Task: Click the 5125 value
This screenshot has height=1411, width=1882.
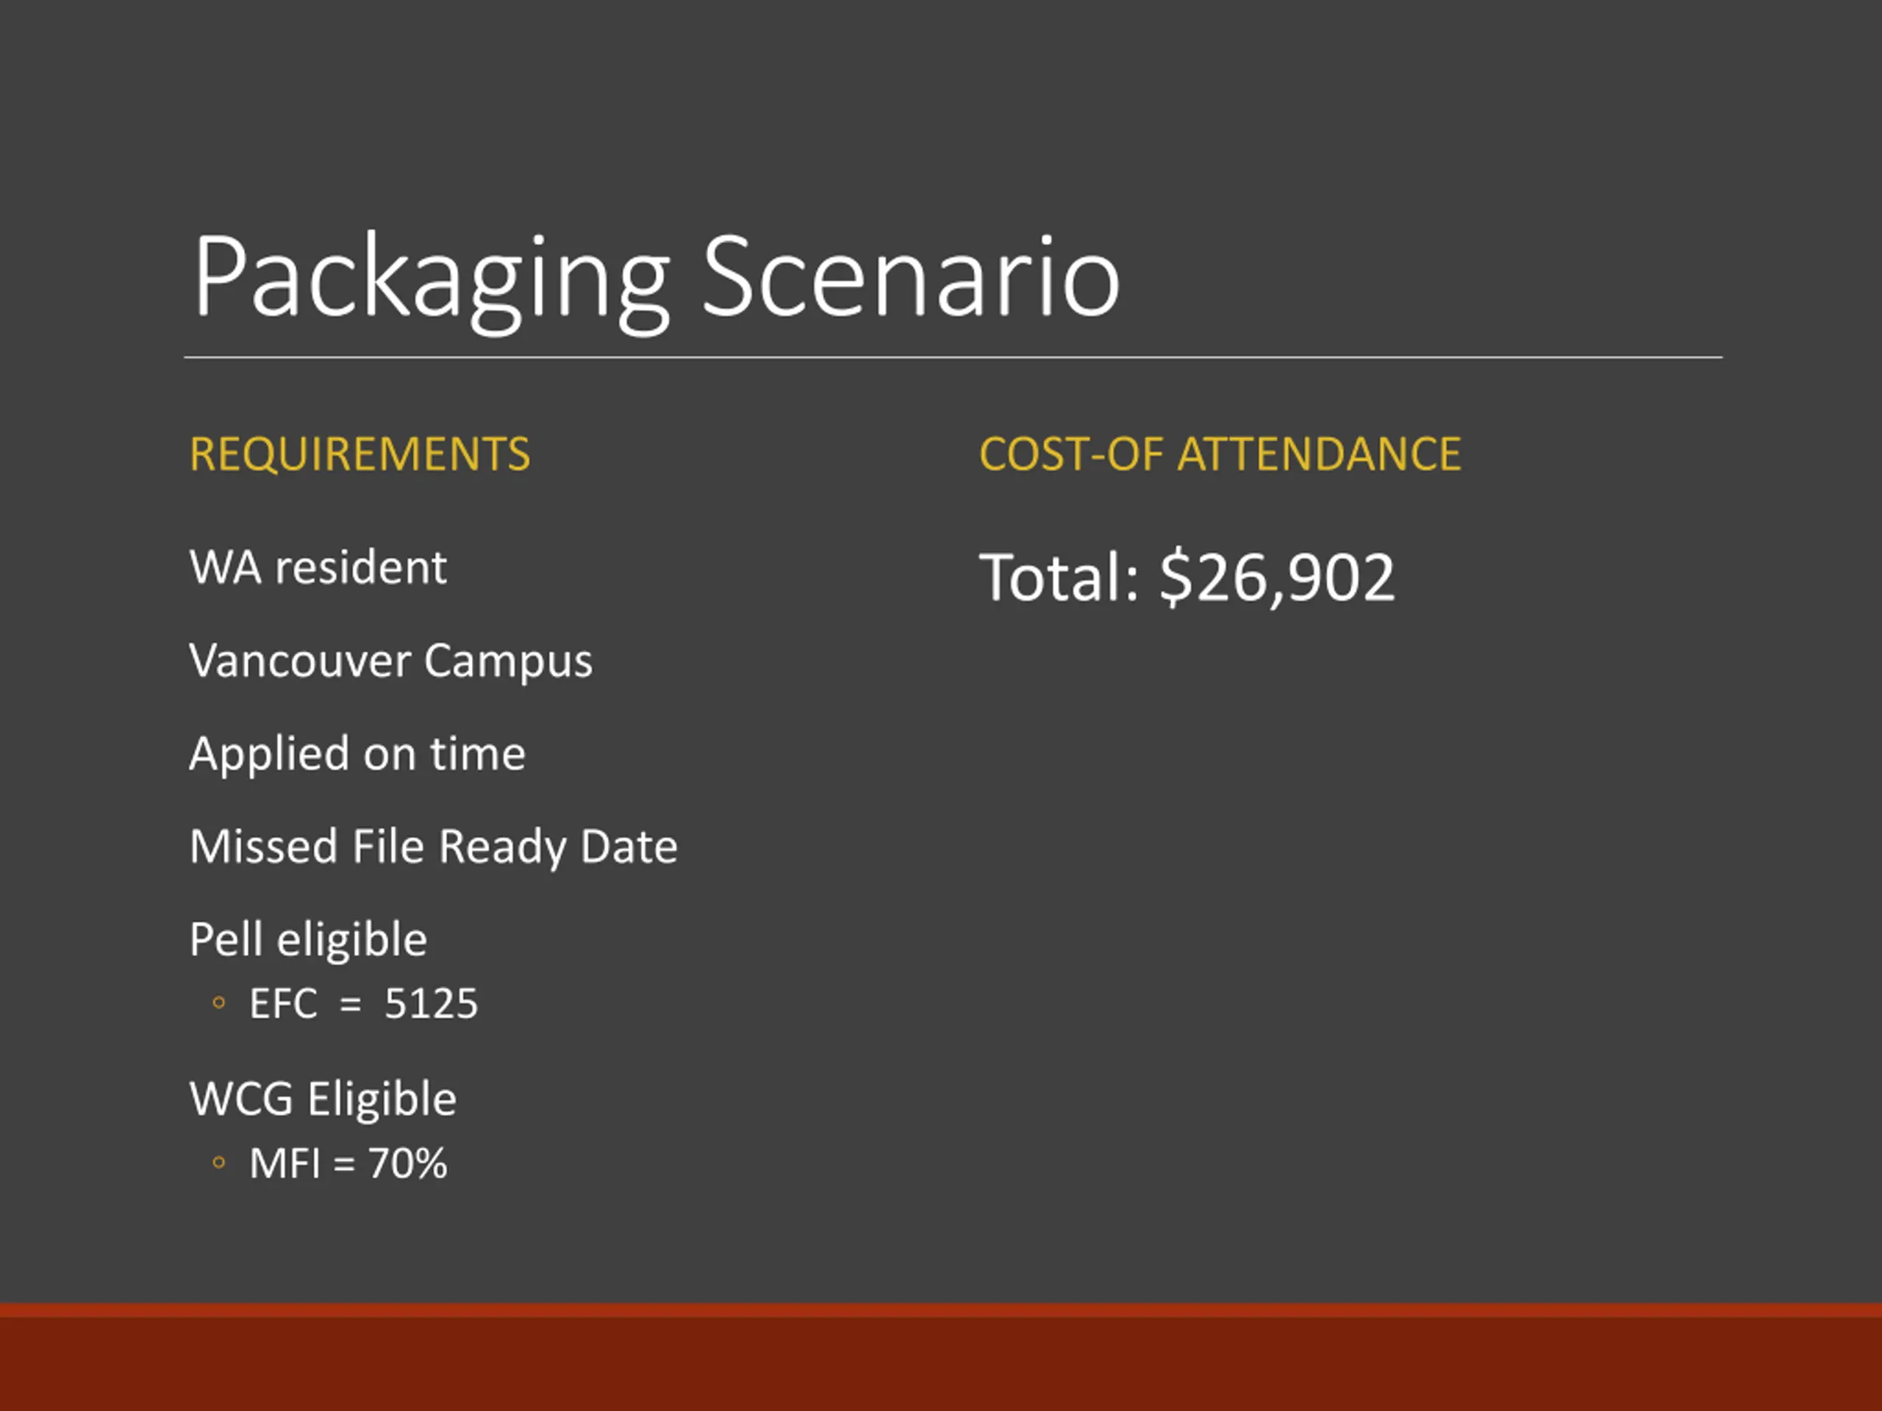Action: [432, 1004]
